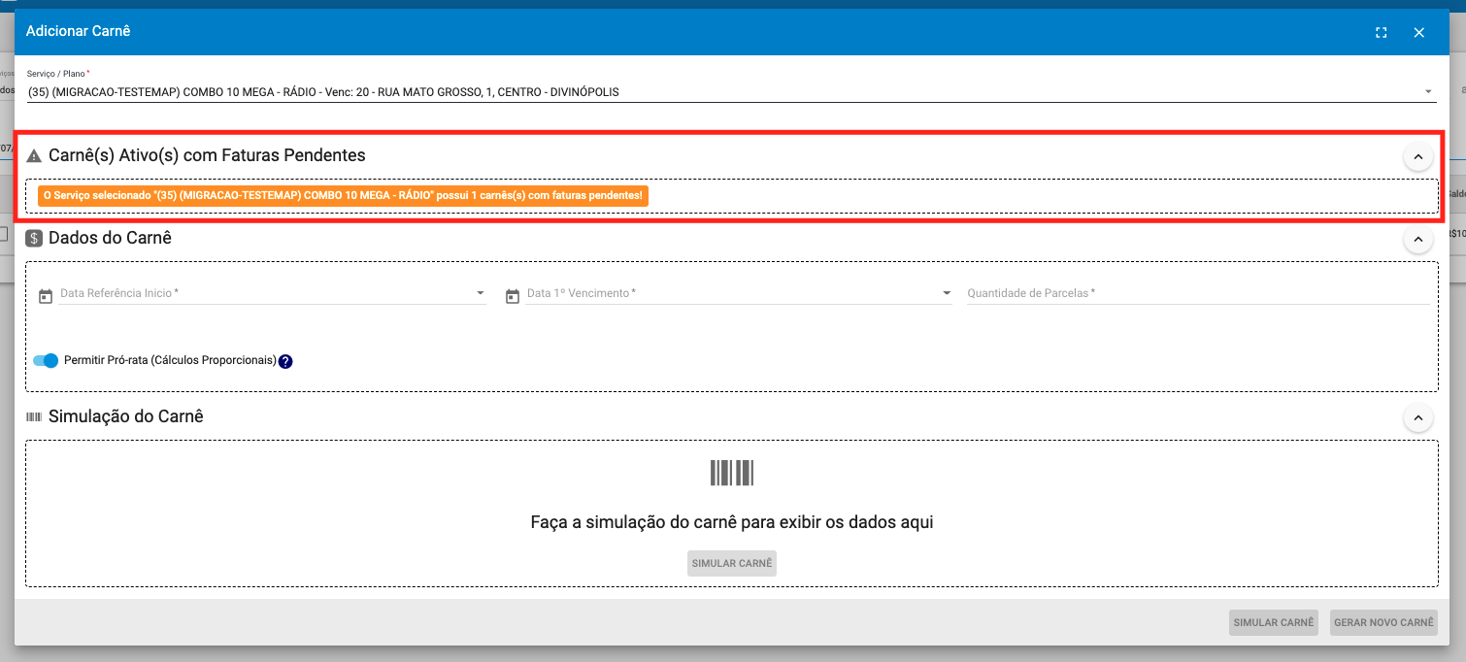Click the small barcode icon beside Simulação do Carnê
Viewport: 1466px width, 662px height.
[34, 416]
